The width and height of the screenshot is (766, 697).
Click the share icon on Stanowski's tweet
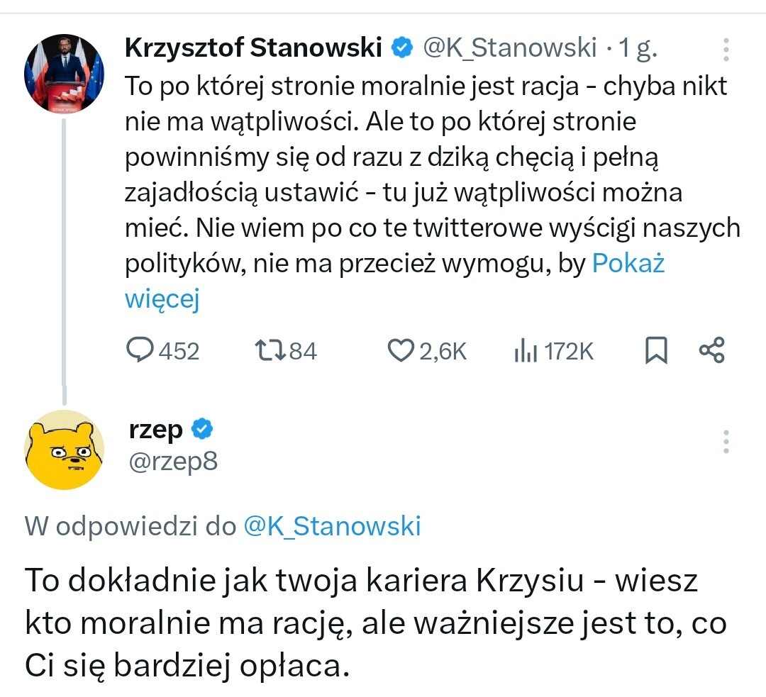point(711,350)
